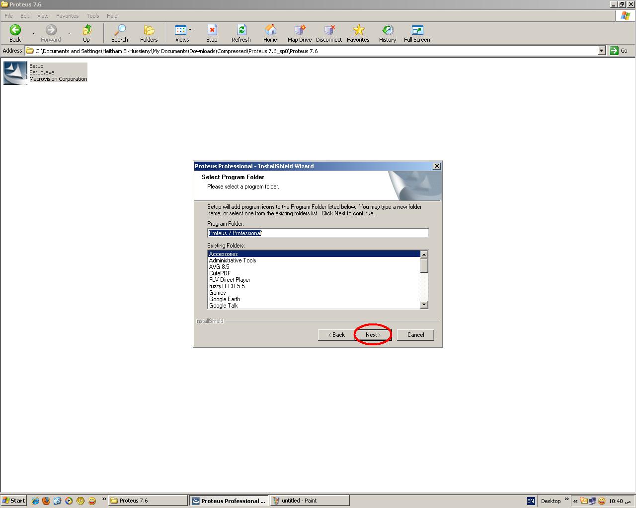Click the new mail tray icon

pos(584,501)
